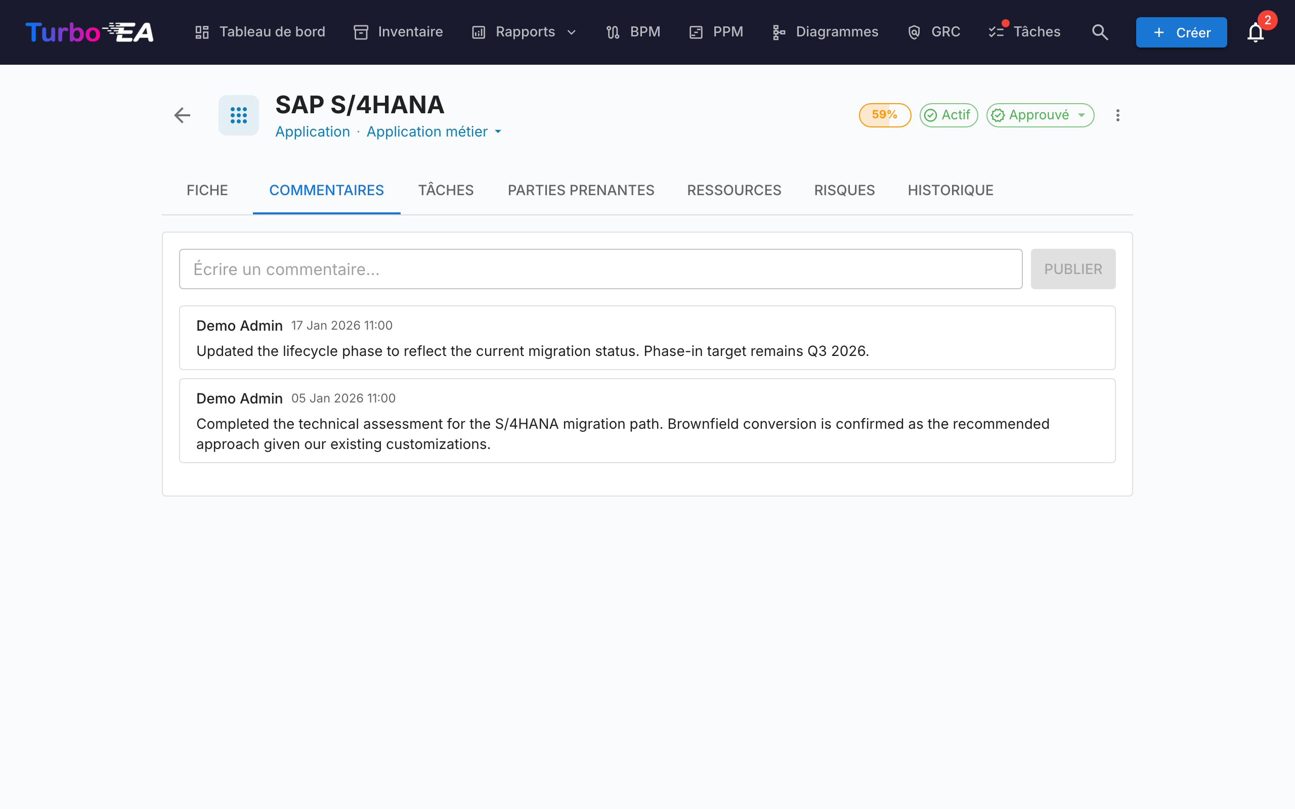Switch to the FICHE tab

coord(207,191)
